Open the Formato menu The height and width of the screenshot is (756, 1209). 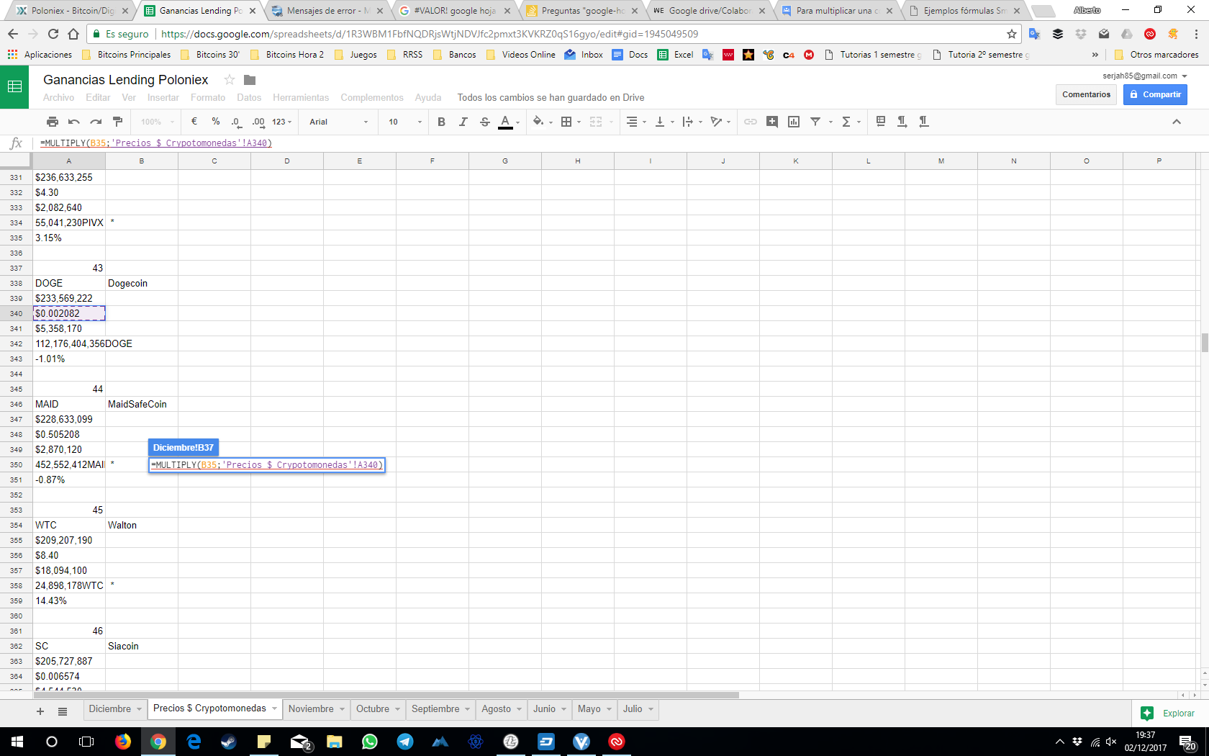pyautogui.click(x=208, y=97)
